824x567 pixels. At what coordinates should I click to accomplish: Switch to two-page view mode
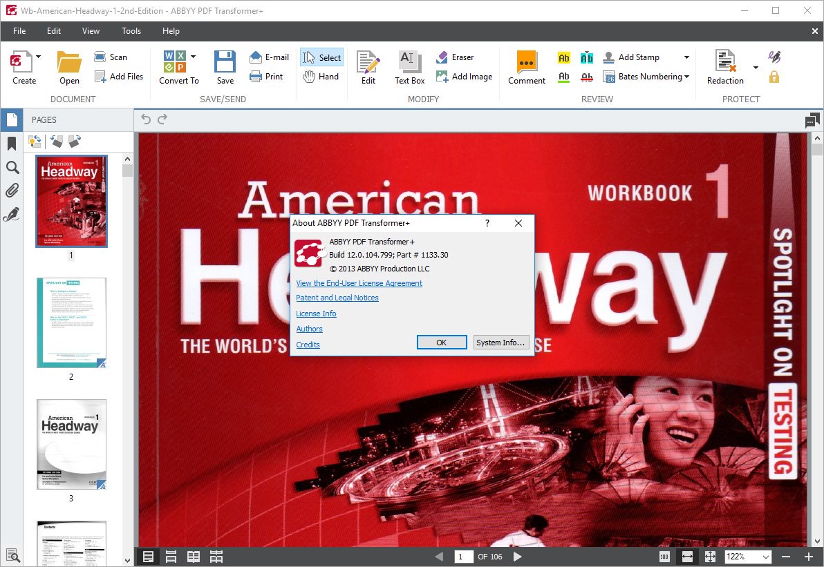[x=194, y=557]
